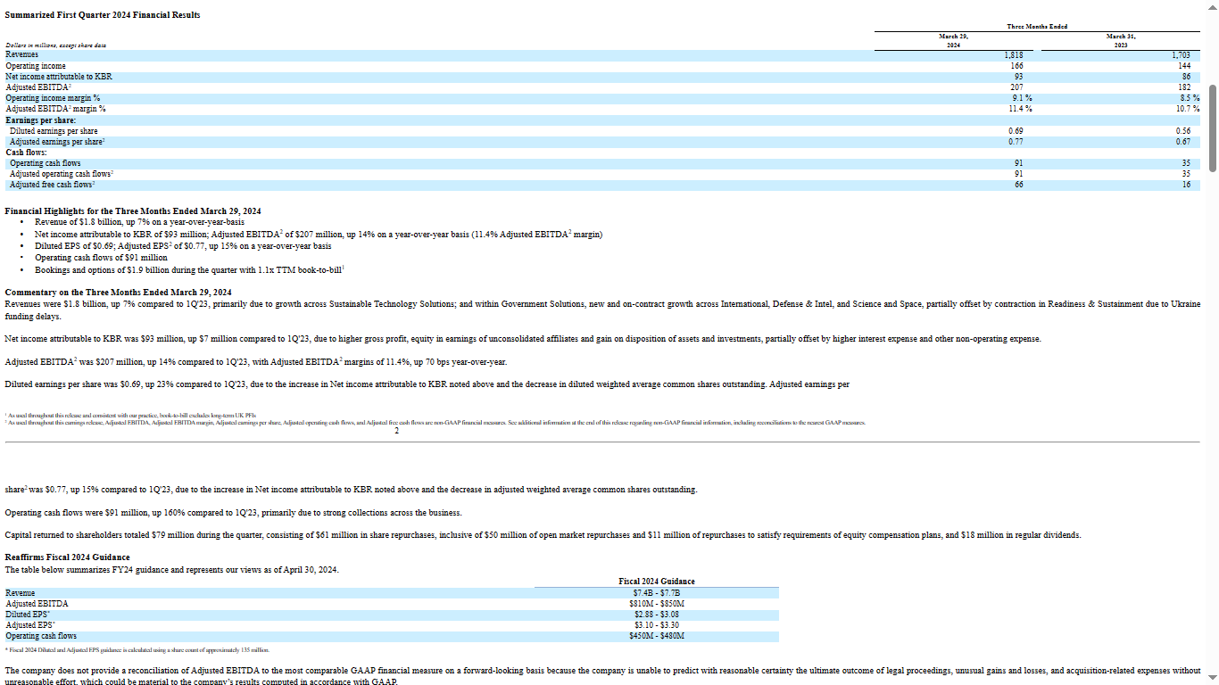Image resolution: width=1219 pixels, height=685 pixels.
Task: Click the 'March 29, 2024' column header
Action: point(953,40)
